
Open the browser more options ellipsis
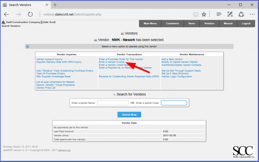click(x=252, y=14)
